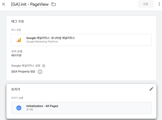
Task: Open the three-dot more options menu
Action: point(159,4)
